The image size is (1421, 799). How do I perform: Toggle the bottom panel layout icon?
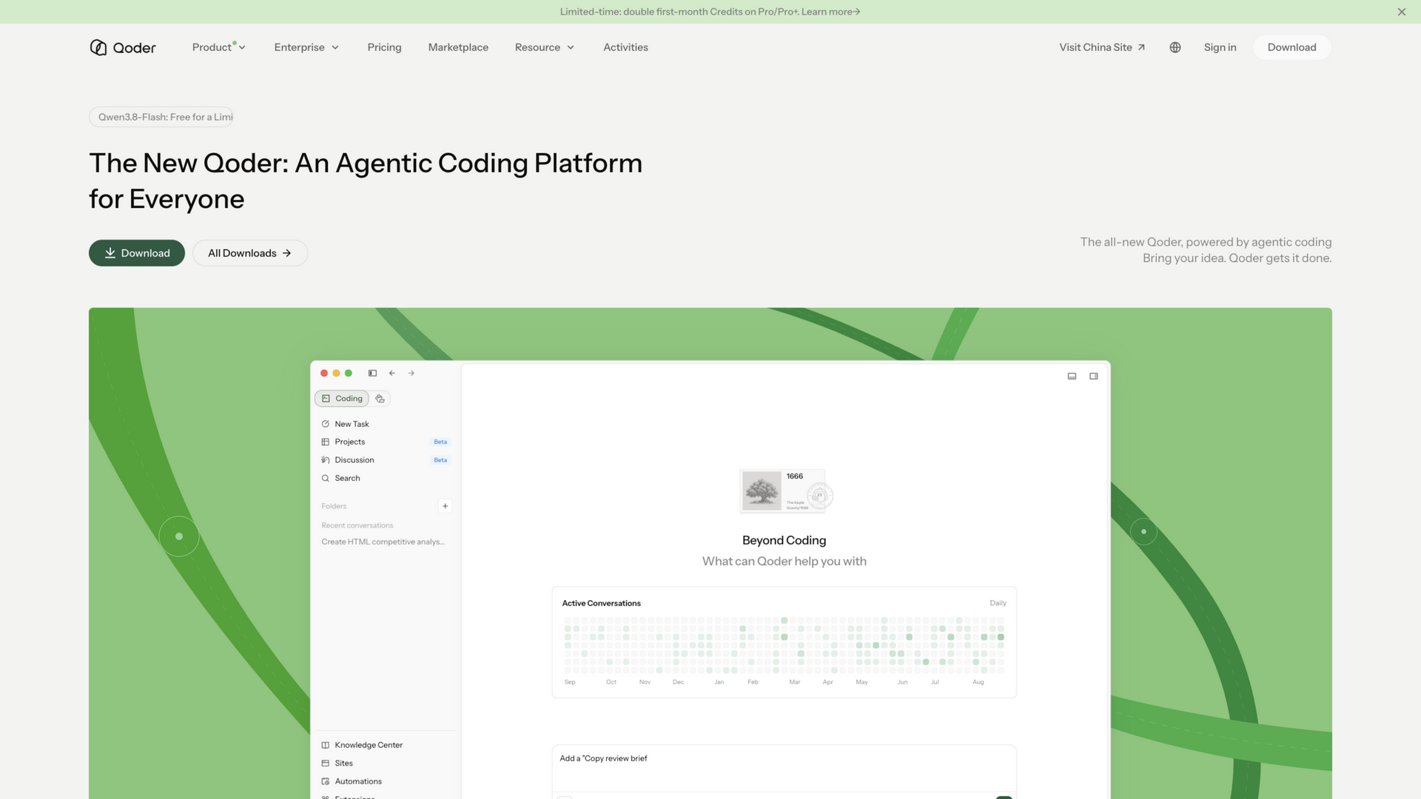pyautogui.click(x=1072, y=377)
